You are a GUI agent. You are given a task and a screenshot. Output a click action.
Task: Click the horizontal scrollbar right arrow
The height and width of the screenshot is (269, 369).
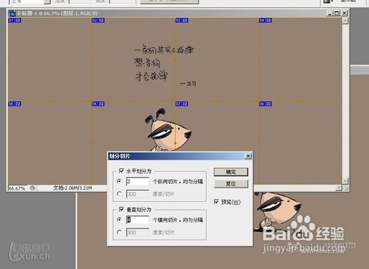tap(339, 188)
